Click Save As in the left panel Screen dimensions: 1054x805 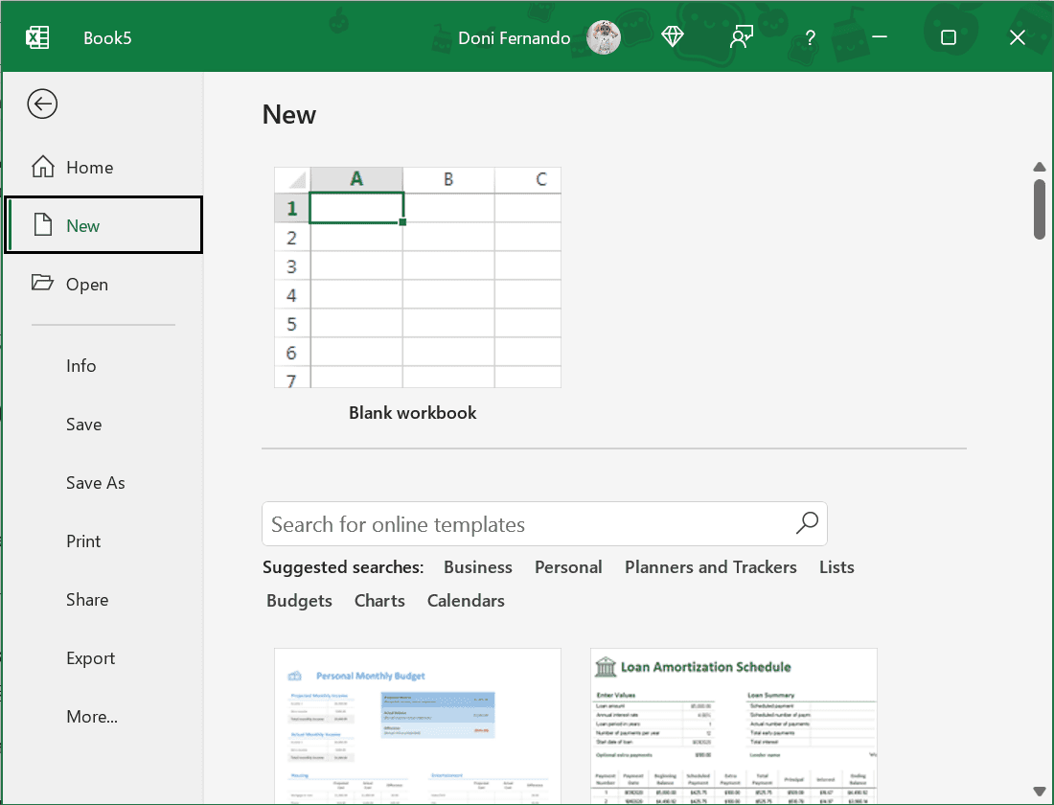[x=95, y=482]
